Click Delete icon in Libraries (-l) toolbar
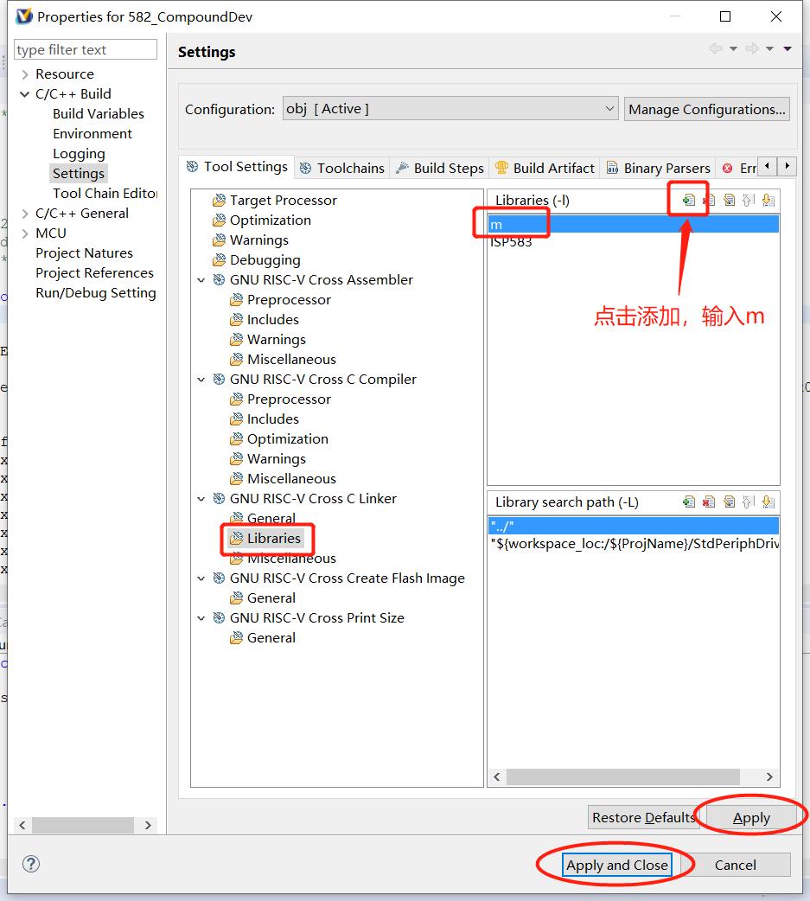810x901 pixels. (709, 200)
